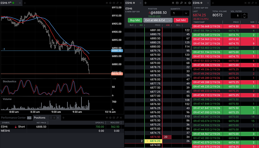Viewport: 259px width, 148px height.
Task: Click the Quantity input field
Action: coord(177,13)
